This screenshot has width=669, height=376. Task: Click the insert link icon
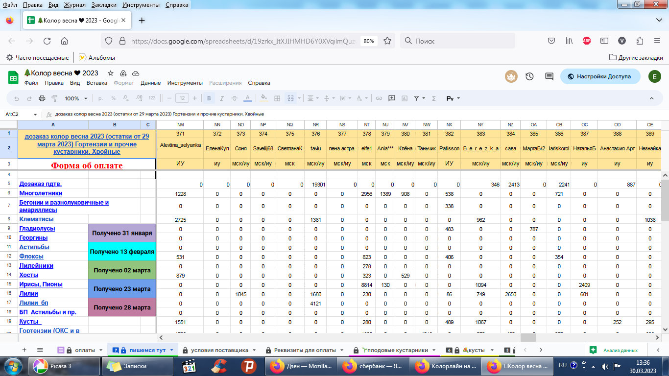pos(379,98)
